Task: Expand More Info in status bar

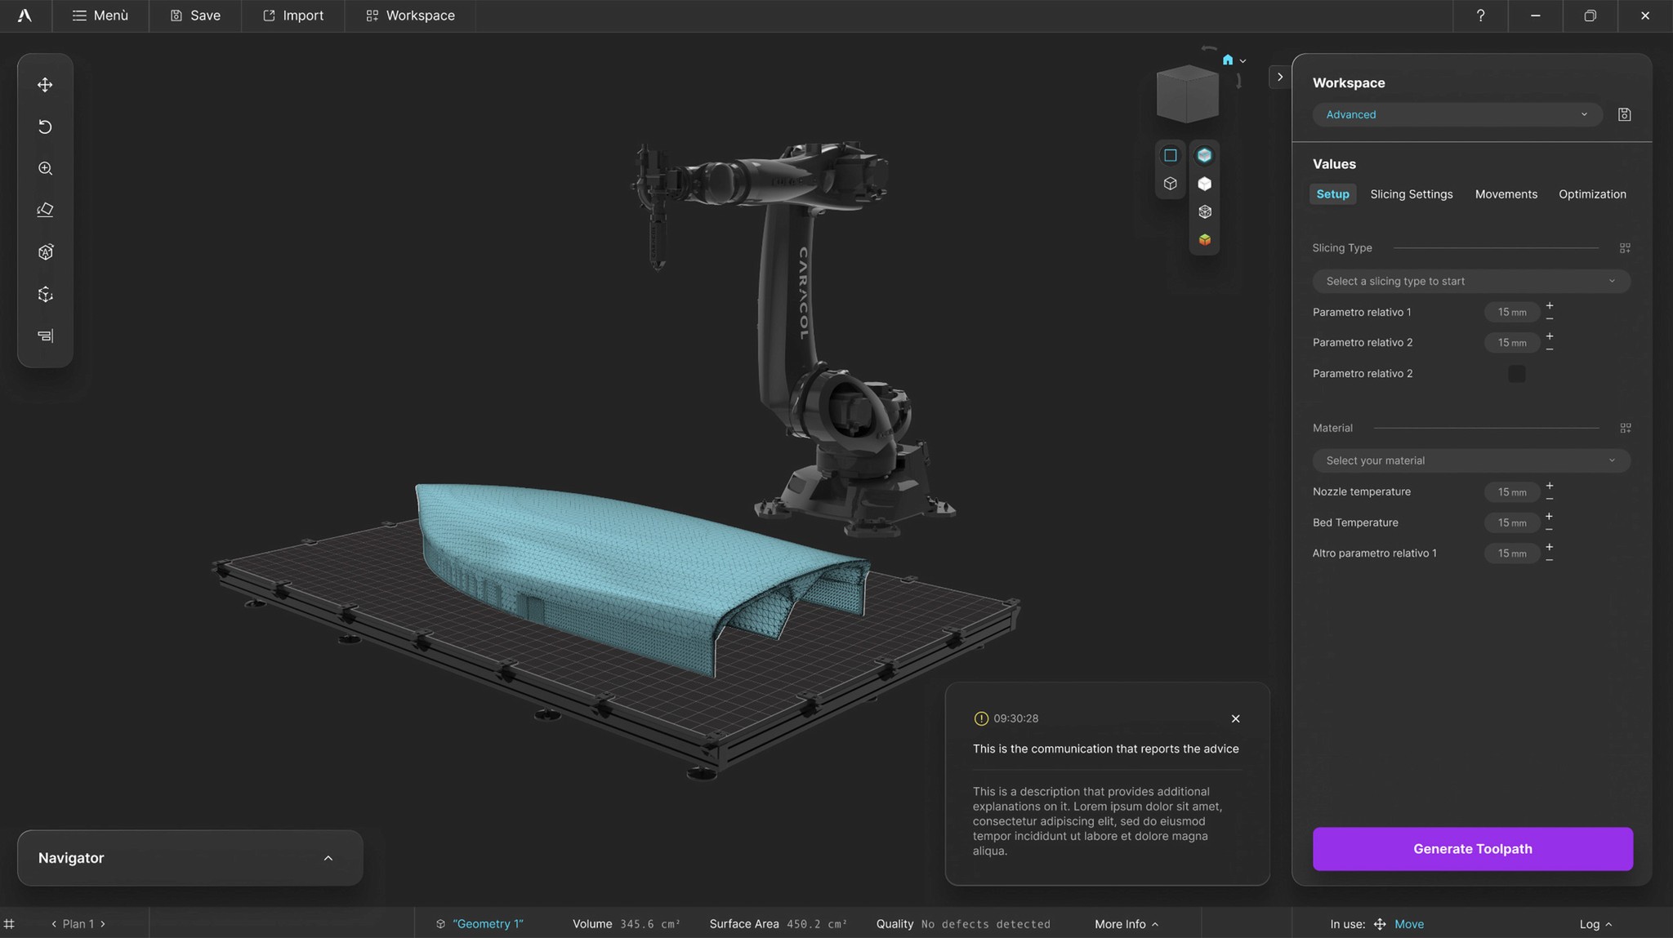Action: [1126, 924]
